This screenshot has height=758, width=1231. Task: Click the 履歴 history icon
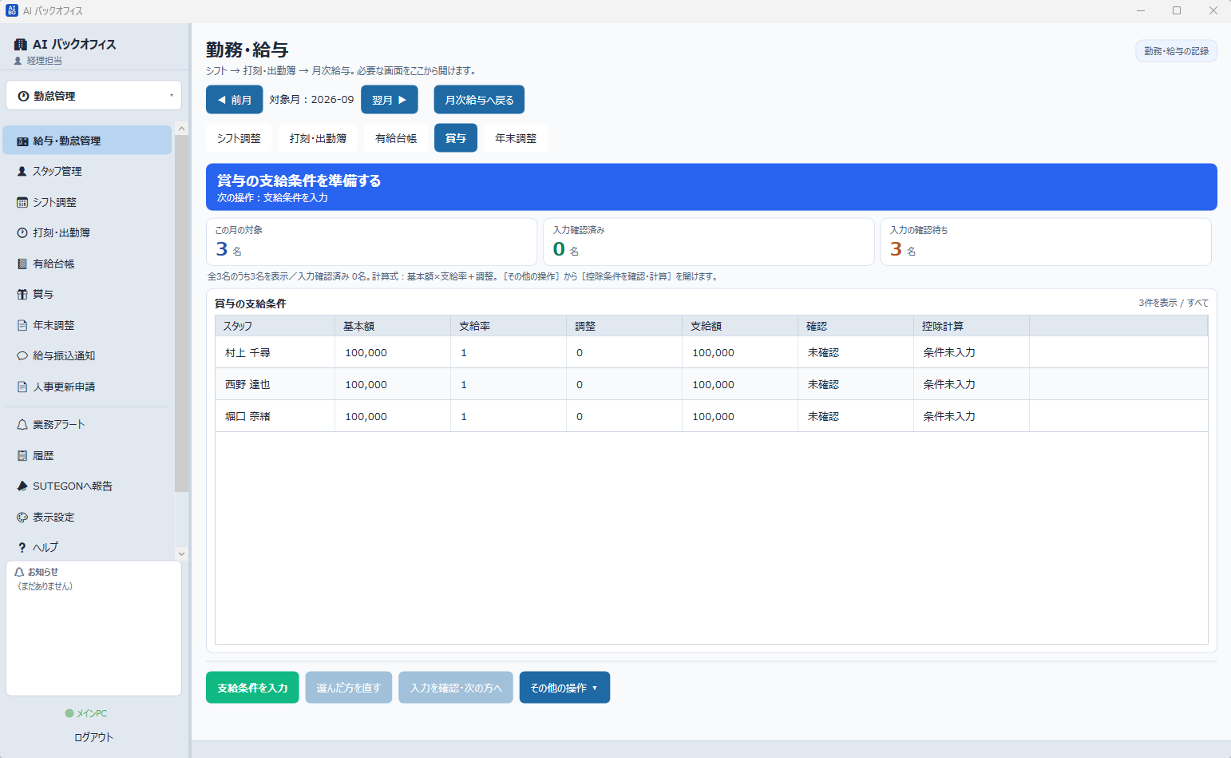click(22, 456)
